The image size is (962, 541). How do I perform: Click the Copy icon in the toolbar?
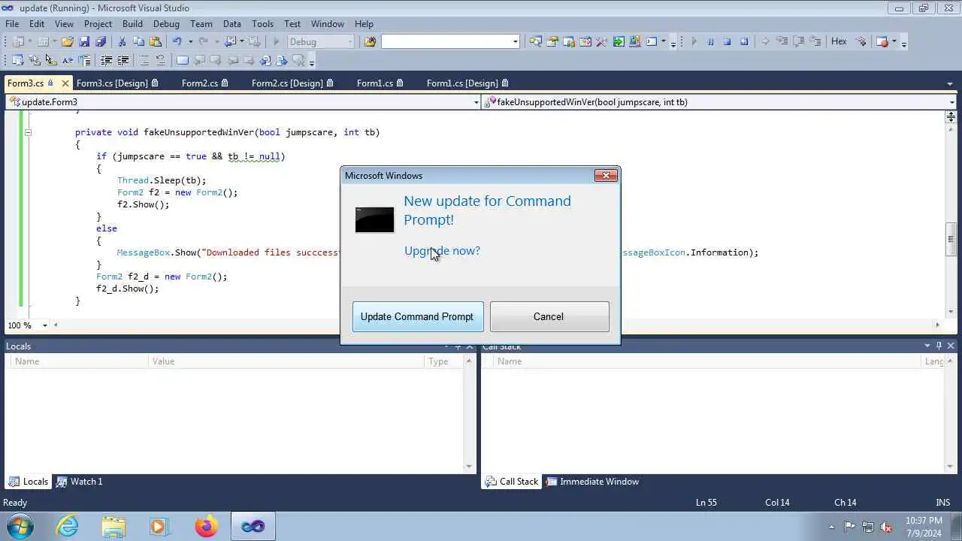(138, 42)
